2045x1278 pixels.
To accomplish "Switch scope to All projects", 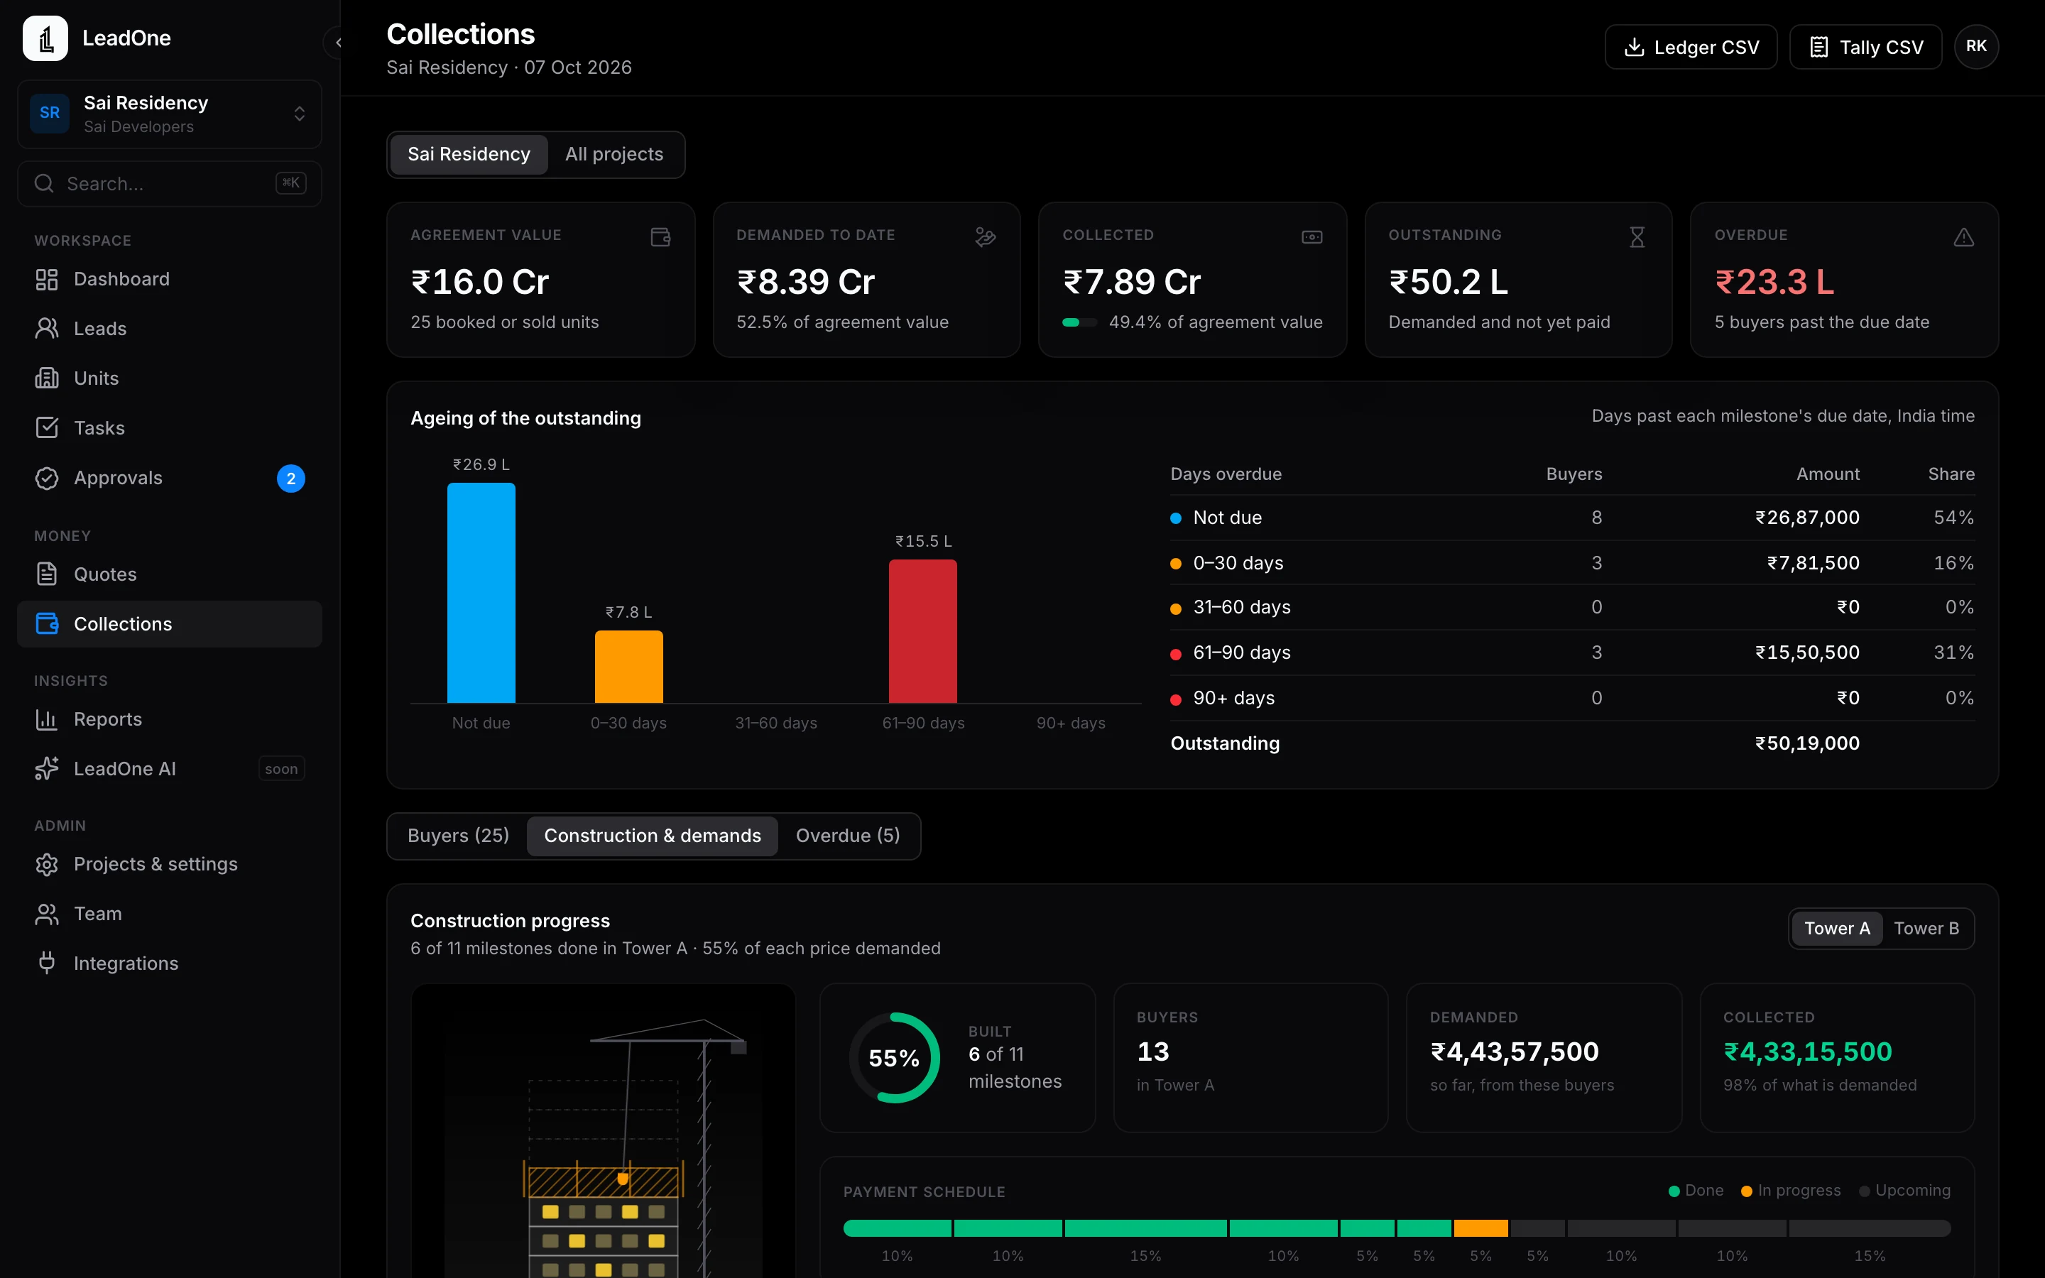I will tap(614, 155).
